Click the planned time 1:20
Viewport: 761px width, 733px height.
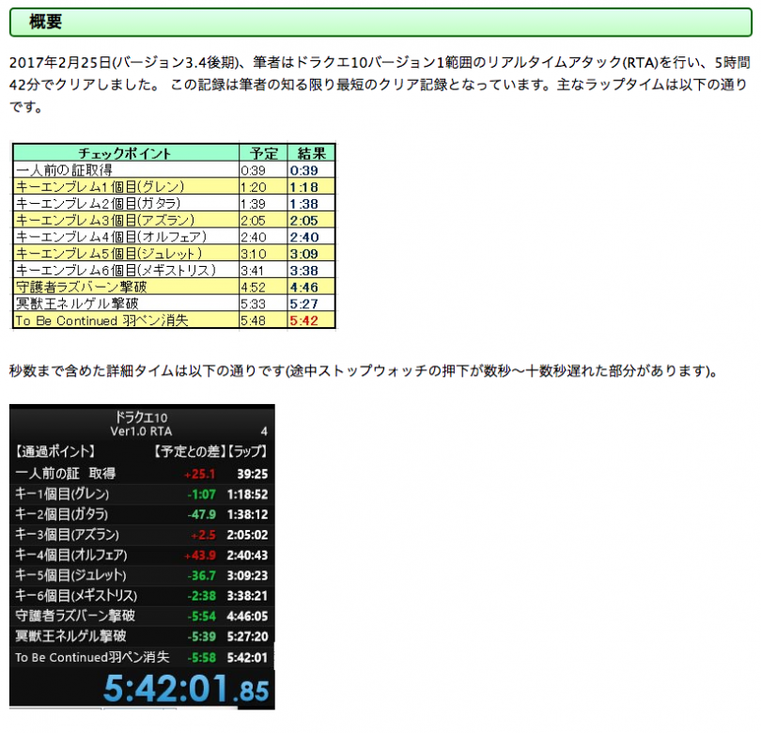tap(254, 187)
